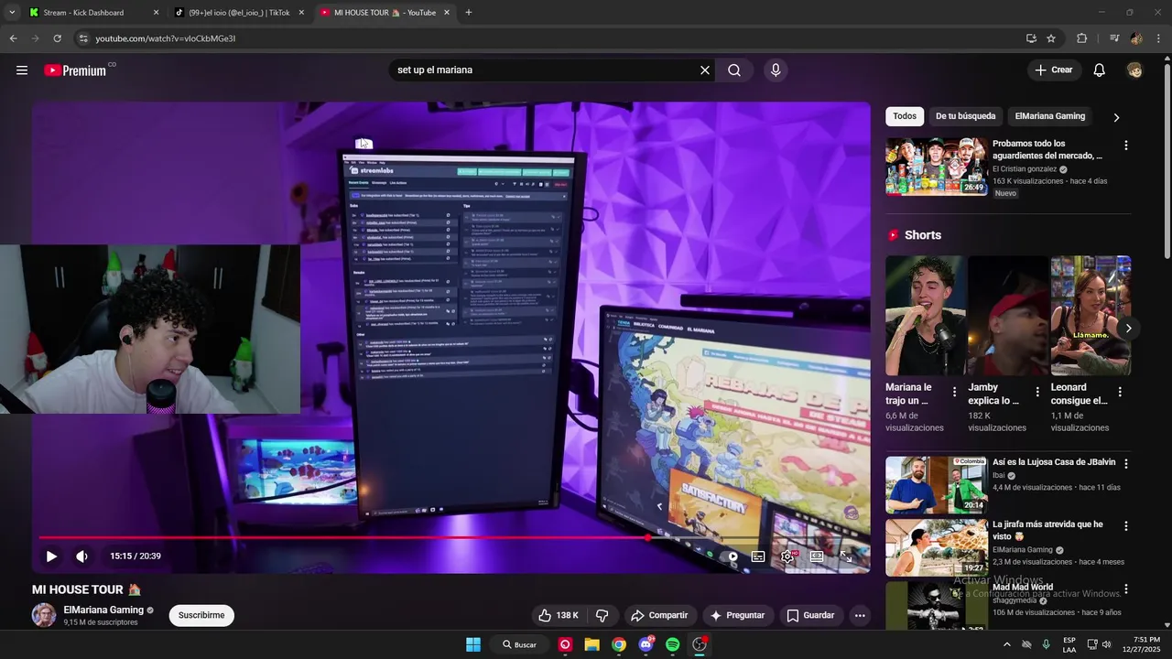Image resolution: width=1172 pixels, height=659 pixels.
Task: Show hidden system tray icons
Action: click(x=1007, y=644)
